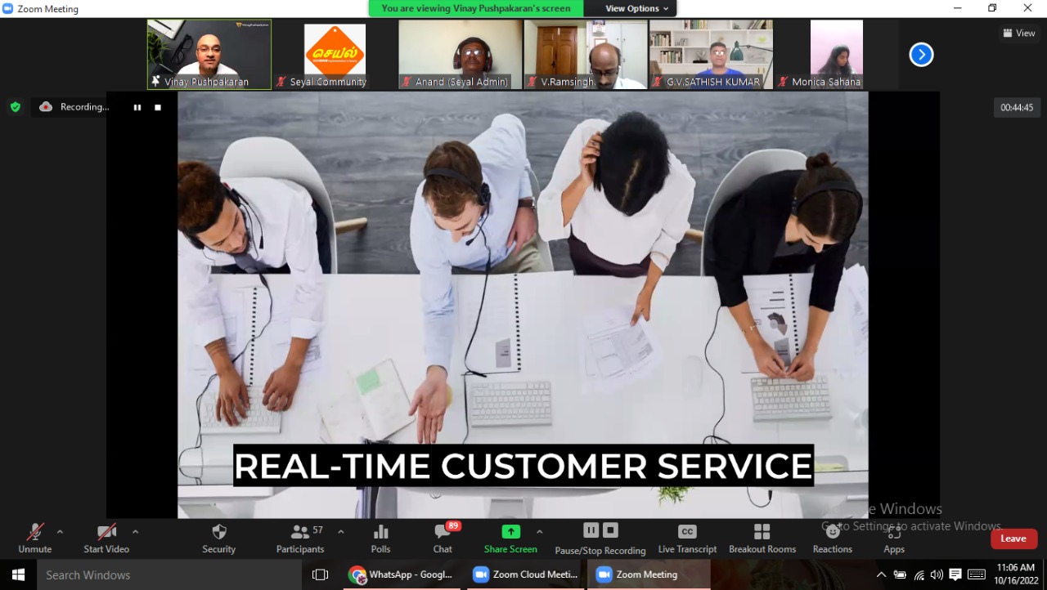This screenshot has height=590, width=1047.
Task: Click the green Share Screen icon
Action: coord(510,532)
